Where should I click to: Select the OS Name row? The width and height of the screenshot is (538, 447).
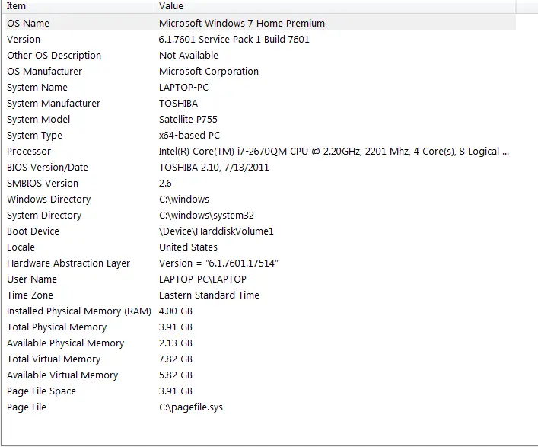click(261, 23)
